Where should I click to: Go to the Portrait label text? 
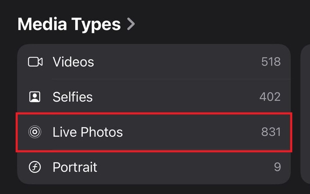(75, 167)
